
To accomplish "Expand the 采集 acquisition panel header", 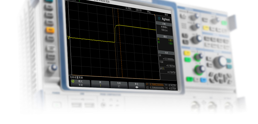I will 164,24.
